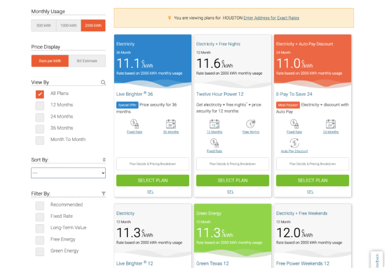
Task: Click the Auto Pay Discount icon
Action: pos(294,143)
